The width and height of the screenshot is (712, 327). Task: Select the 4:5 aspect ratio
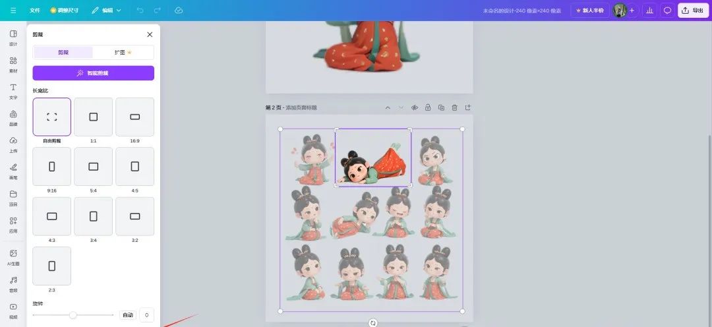pos(135,167)
